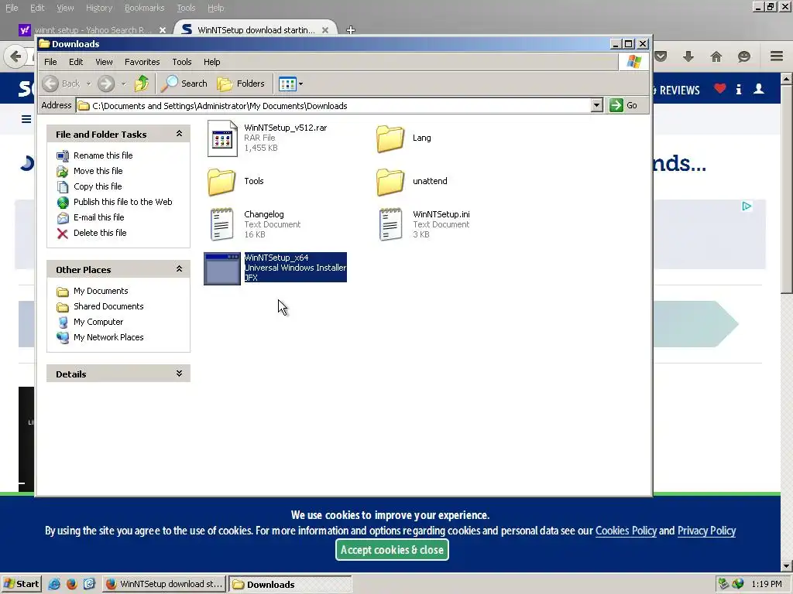Open the Explorer View menu
Viewport: 793px width, 594px height.
105,62
